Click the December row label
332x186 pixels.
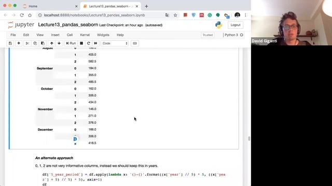45,130
